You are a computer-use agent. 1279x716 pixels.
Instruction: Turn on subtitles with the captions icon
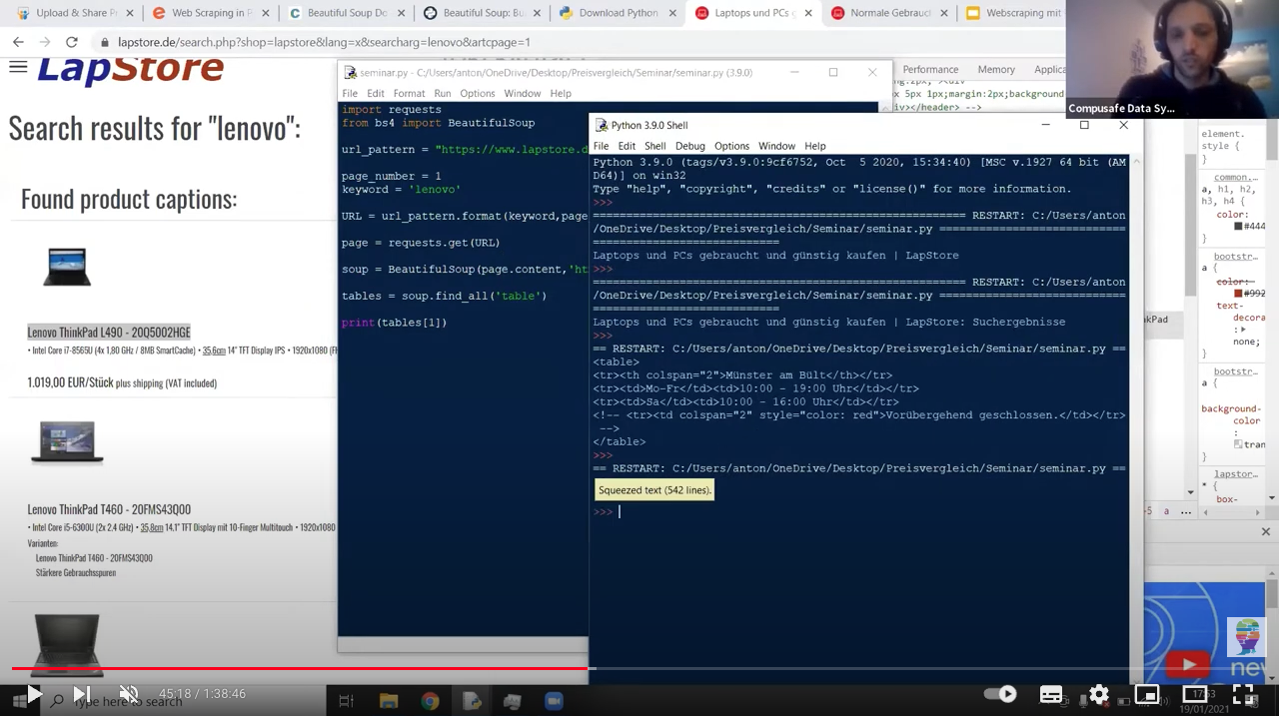pos(1051,695)
